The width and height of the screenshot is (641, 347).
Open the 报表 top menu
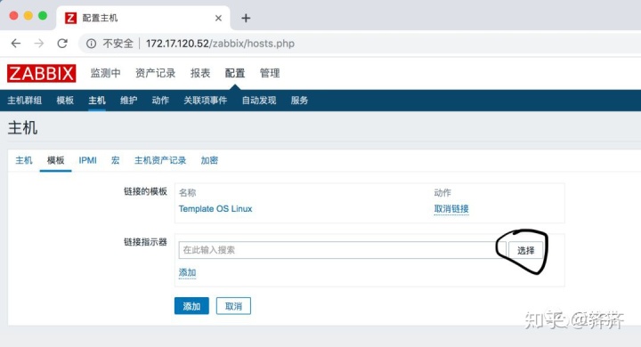pyautogui.click(x=200, y=73)
